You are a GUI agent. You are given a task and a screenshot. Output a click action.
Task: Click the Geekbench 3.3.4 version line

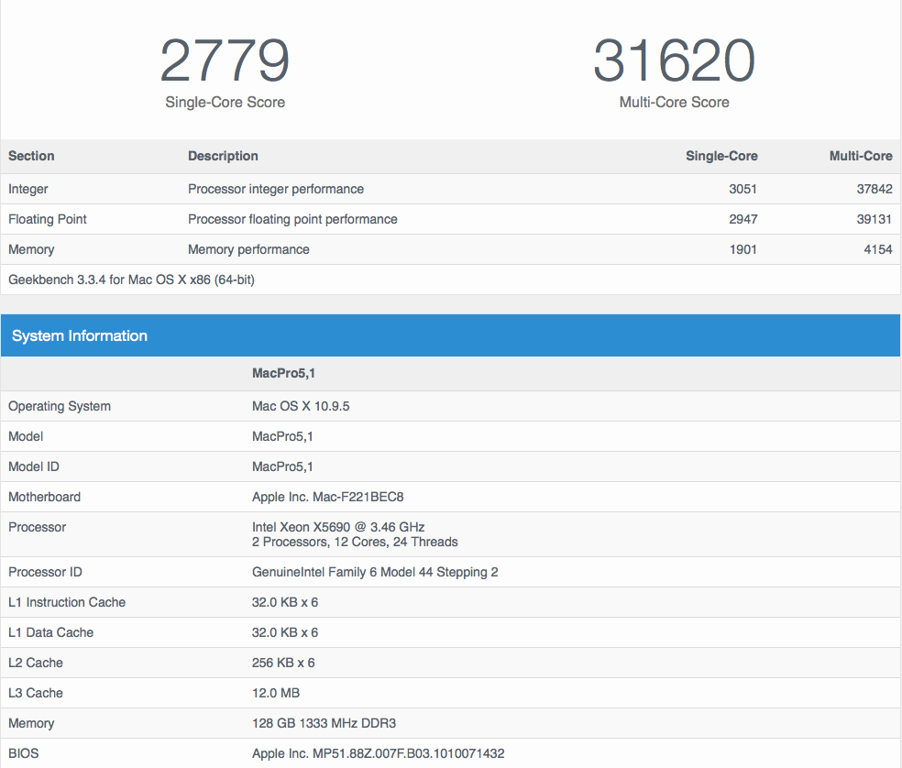[x=131, y=280]
